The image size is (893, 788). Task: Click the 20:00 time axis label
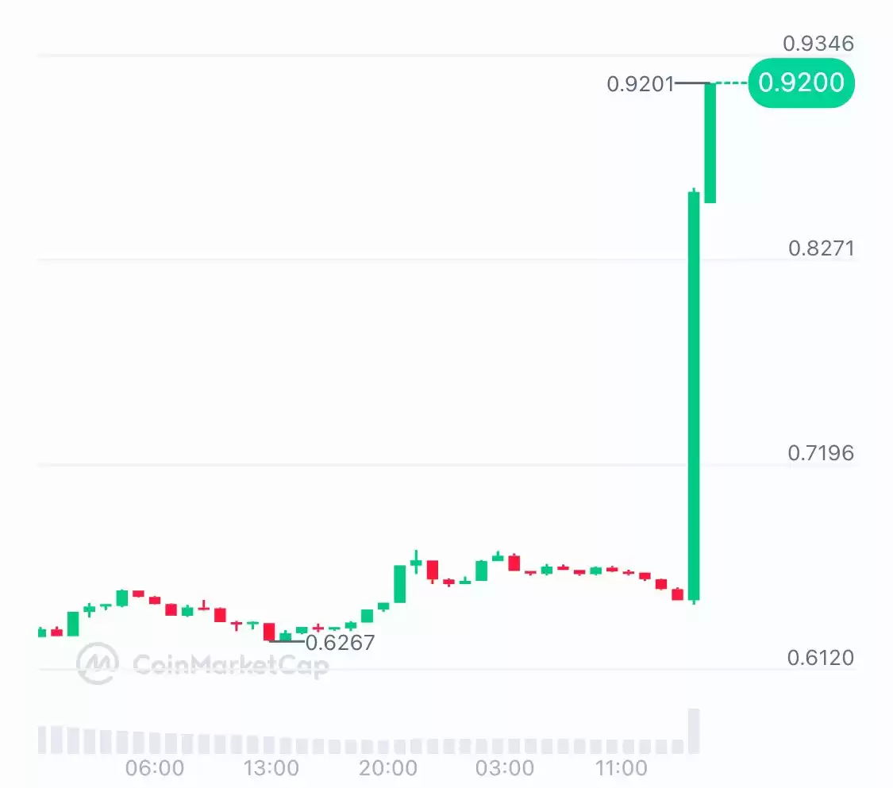tap(388, 768)
